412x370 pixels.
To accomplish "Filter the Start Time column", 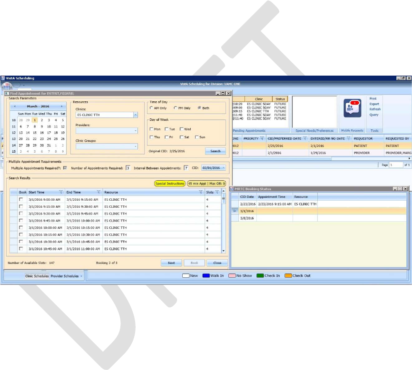I will [61, 192].
